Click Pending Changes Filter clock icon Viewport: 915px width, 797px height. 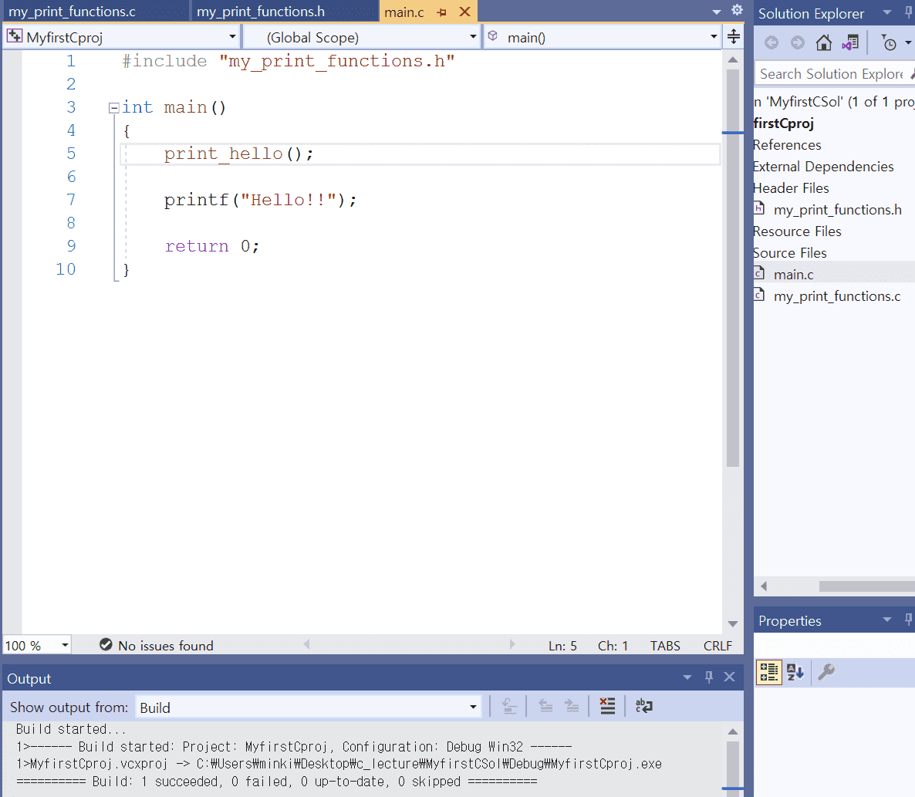pyautogui.click(x=889, y=42)
